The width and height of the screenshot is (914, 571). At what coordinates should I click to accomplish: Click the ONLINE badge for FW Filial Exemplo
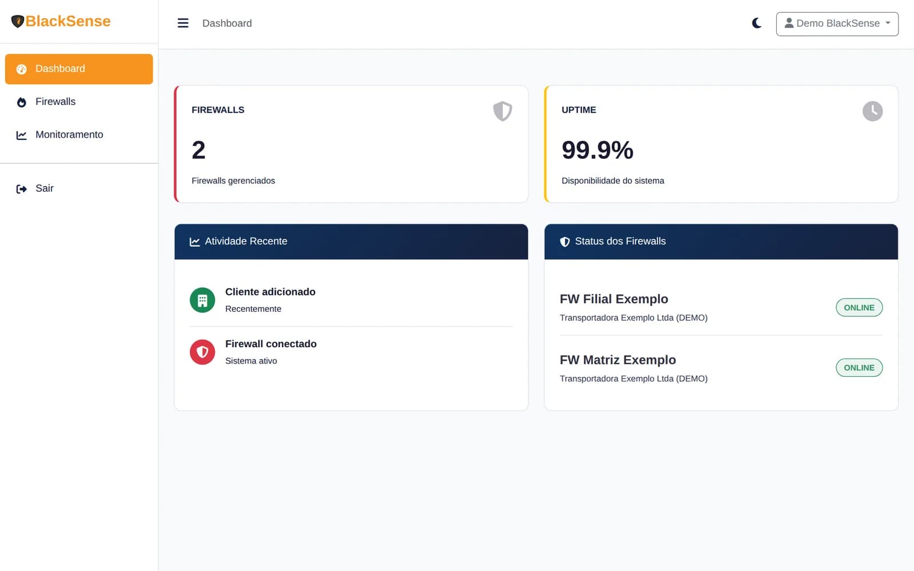coord(859,307)
